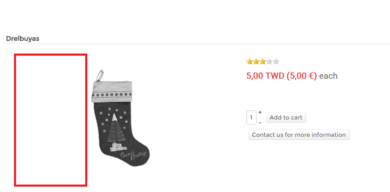Click the Drelbuyas product title
Viewport: 390px width, 192px height.
point(23,39)
